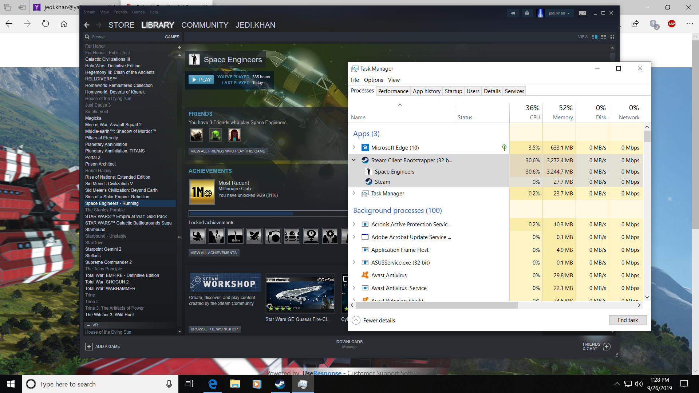Switch to grid view icon in Steam
699x393 pixels.
612,37
